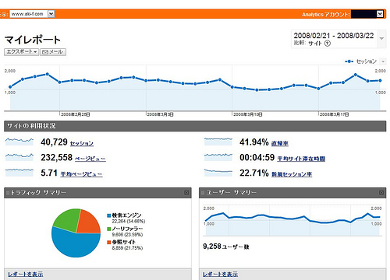Click the redacted Analytics account field
This screenshot has height=280, width=390.
coord(363,14)
